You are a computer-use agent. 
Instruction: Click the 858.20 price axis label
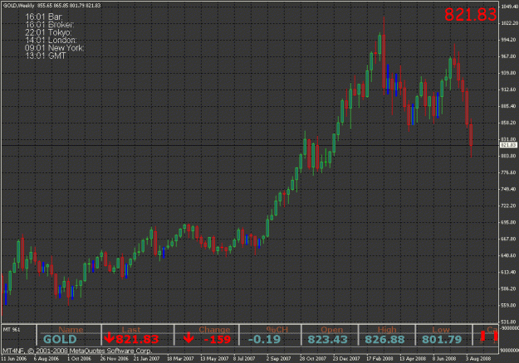pyautogui.click(x=510, y=123)
